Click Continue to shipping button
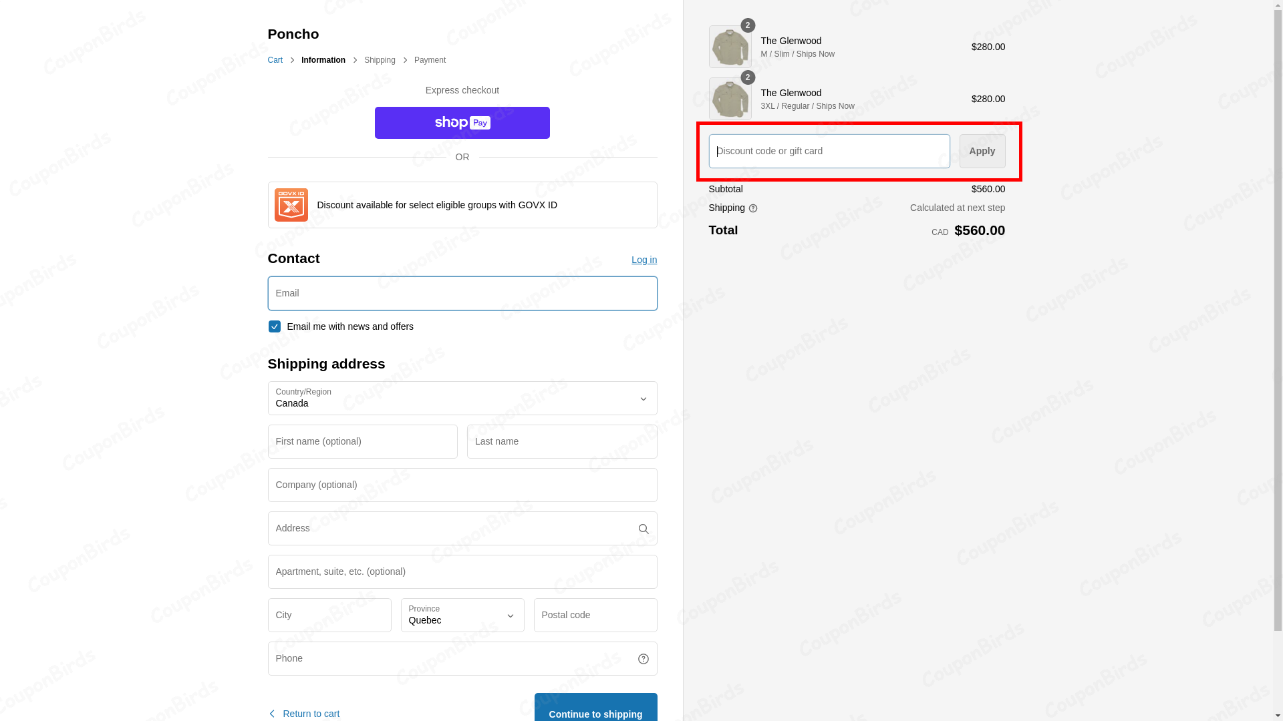Image resolution: width=1283 pixels, height=721 pixels. (595, 712)
